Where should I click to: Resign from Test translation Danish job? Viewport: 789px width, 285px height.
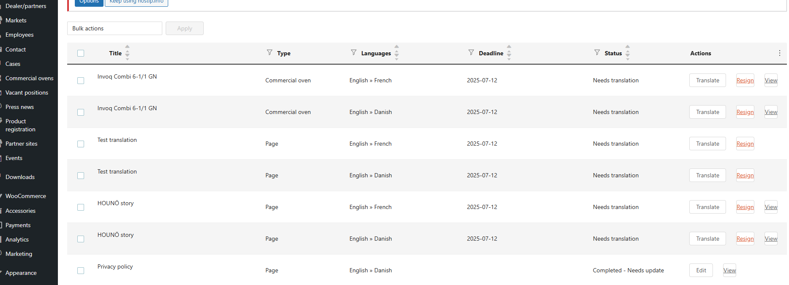pos(745,175)
